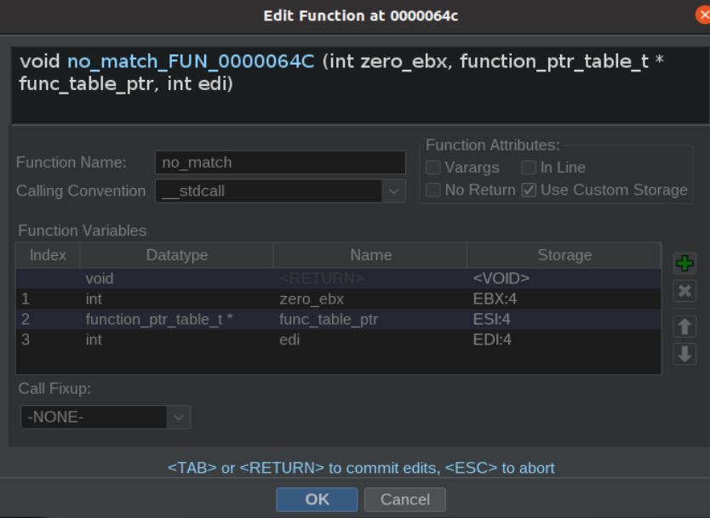This screenshot has height=518, width=710.
Task: Expand the Call Fixup -NONE- dropdown
Action: click(x=105, y=417)
